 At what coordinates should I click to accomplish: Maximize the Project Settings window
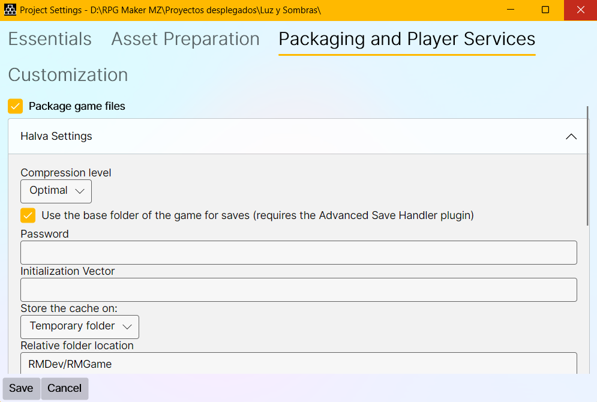(x=545, y=10)
